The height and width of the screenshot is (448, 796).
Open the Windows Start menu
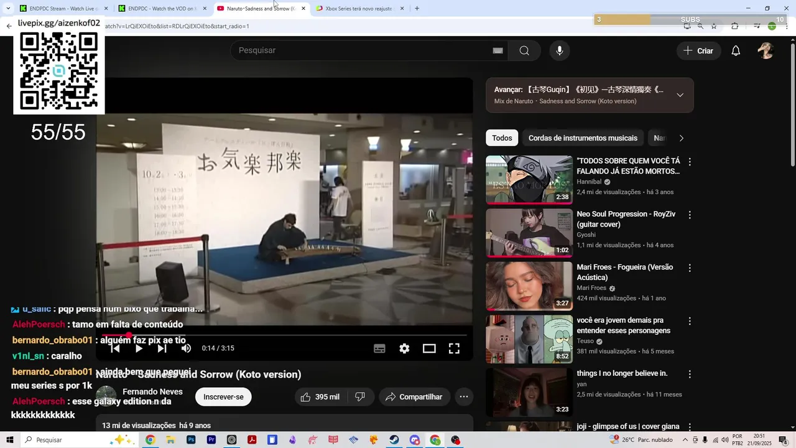click(10, 440)
